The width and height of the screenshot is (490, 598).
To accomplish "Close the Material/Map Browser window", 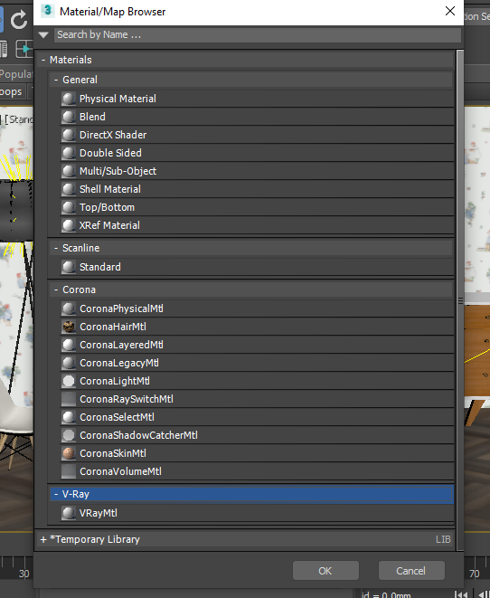I will click(x=450, y=11).
